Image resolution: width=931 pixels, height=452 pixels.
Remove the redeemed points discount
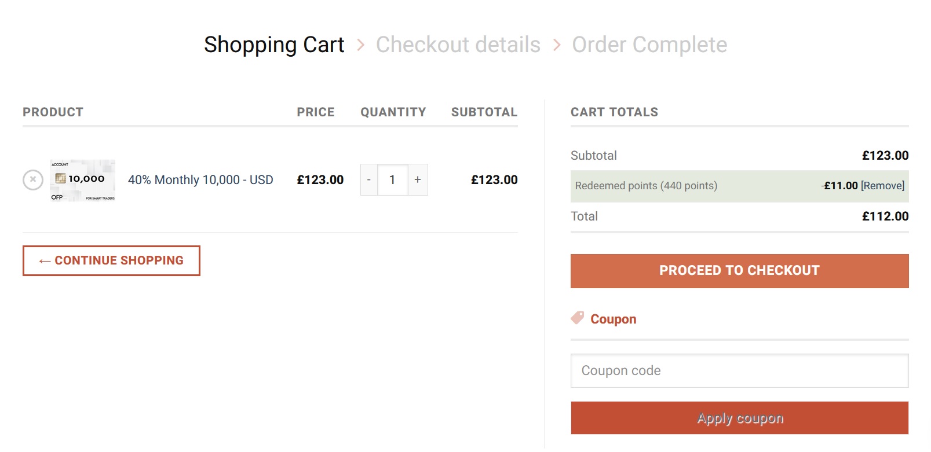(x=882, y=186)
